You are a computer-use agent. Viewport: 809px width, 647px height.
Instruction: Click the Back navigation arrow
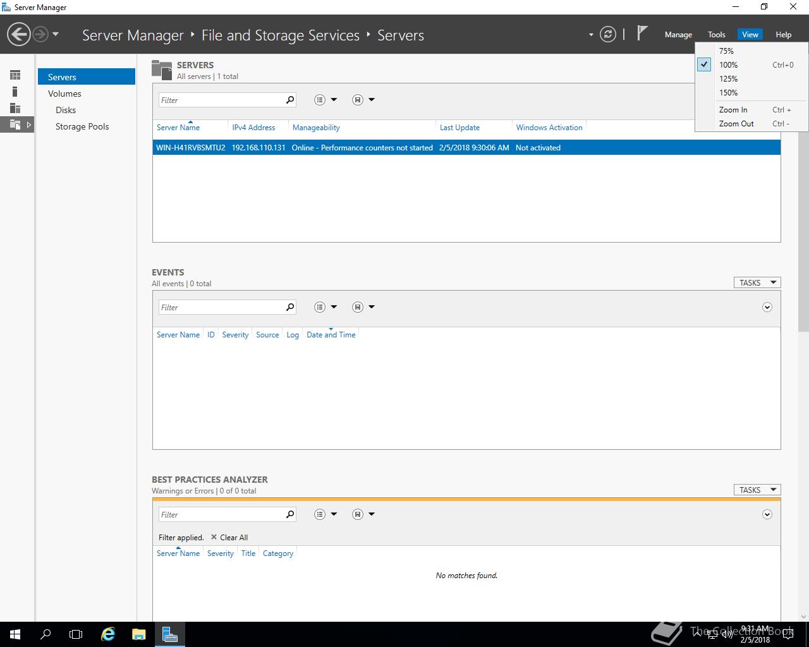click(19, 34)
